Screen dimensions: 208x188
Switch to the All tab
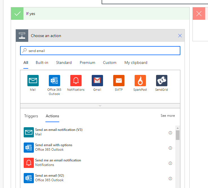click(26, 62)
